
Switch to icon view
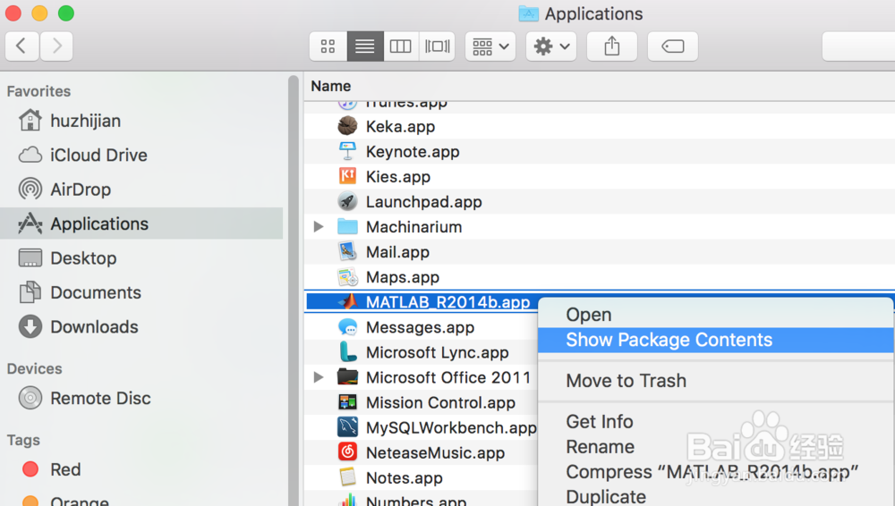click(x=328, y=46)
